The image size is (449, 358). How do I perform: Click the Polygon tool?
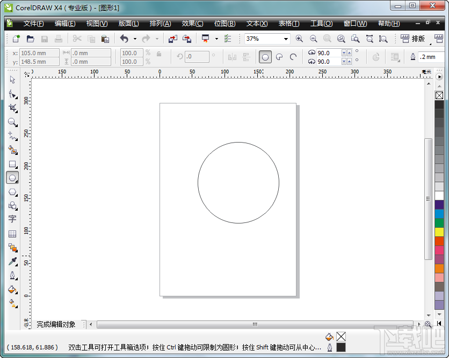pyautogui.click(x=12, y=192)
